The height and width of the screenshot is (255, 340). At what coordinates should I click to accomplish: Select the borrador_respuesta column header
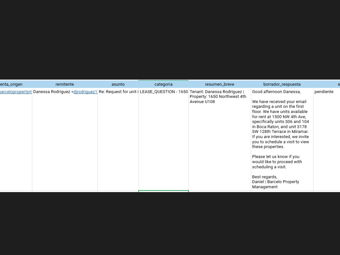pos(282,84)
